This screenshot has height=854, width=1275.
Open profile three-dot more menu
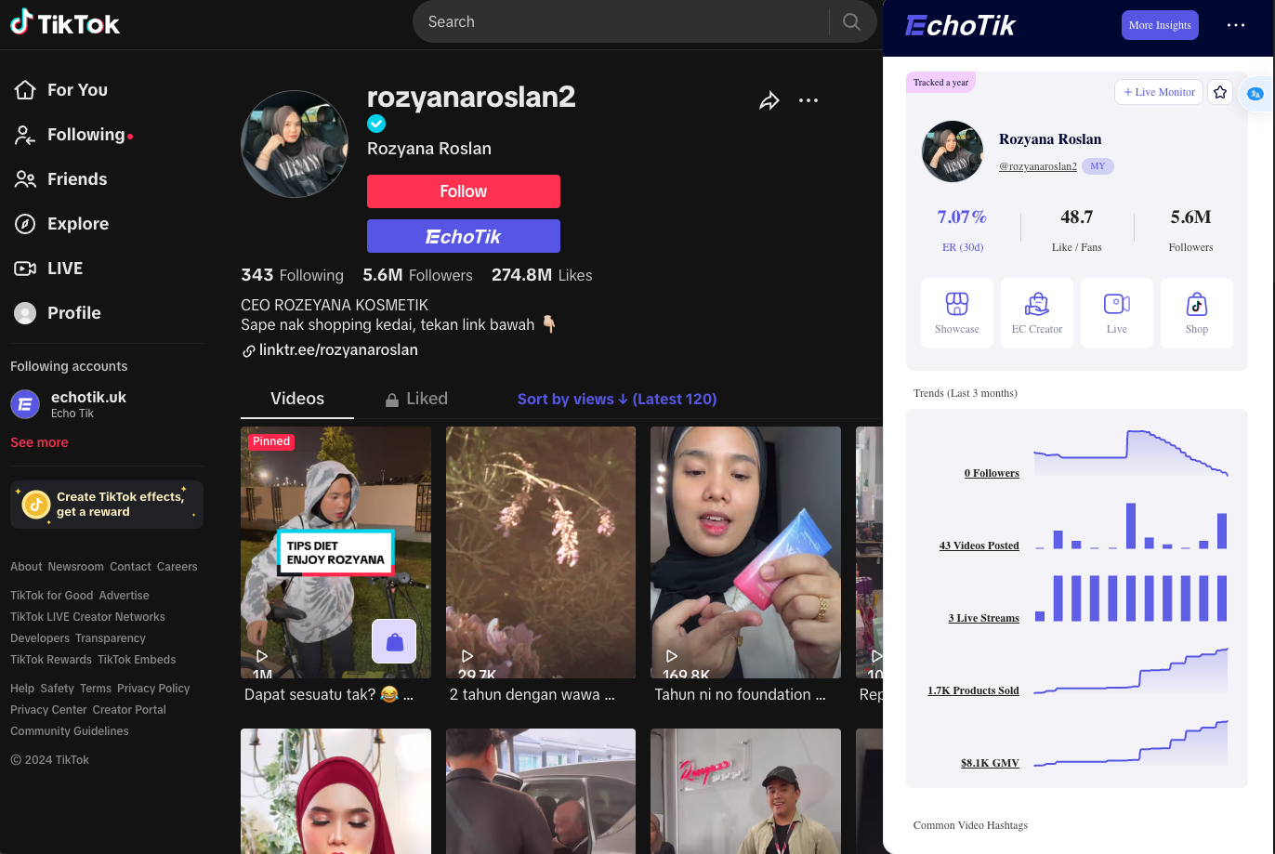click(x=808, y=100)
